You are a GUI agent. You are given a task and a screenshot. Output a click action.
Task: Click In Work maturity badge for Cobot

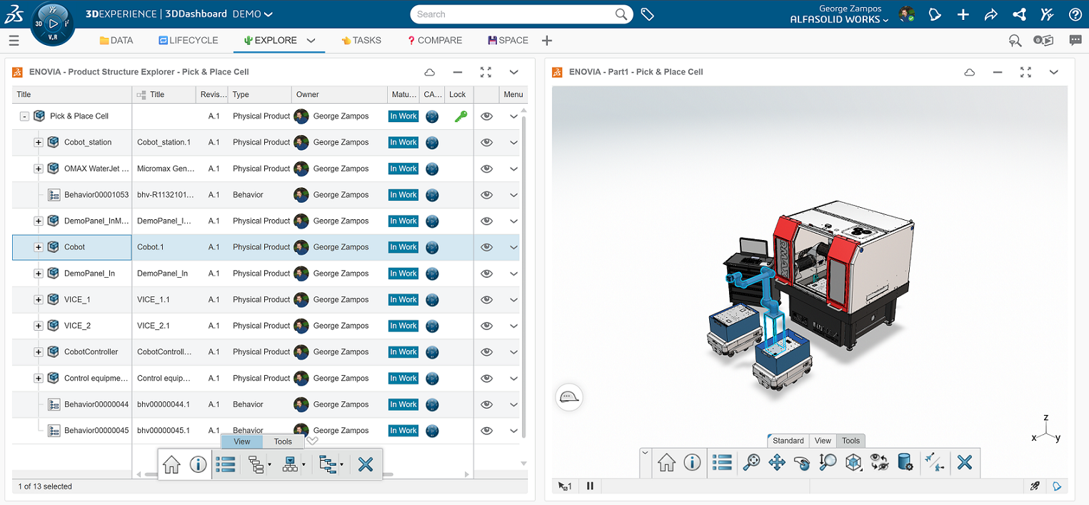click(403, 247)
